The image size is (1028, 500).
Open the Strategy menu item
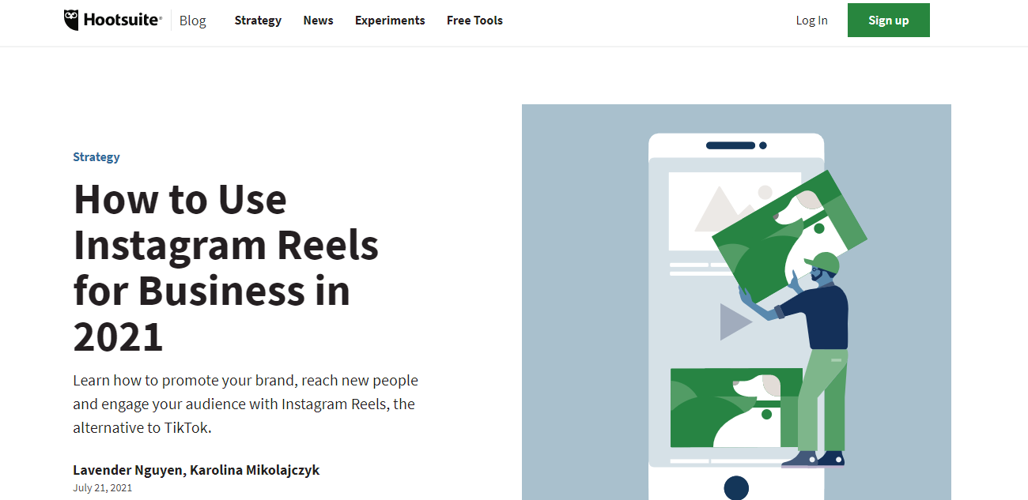click(x=258, y=21)
